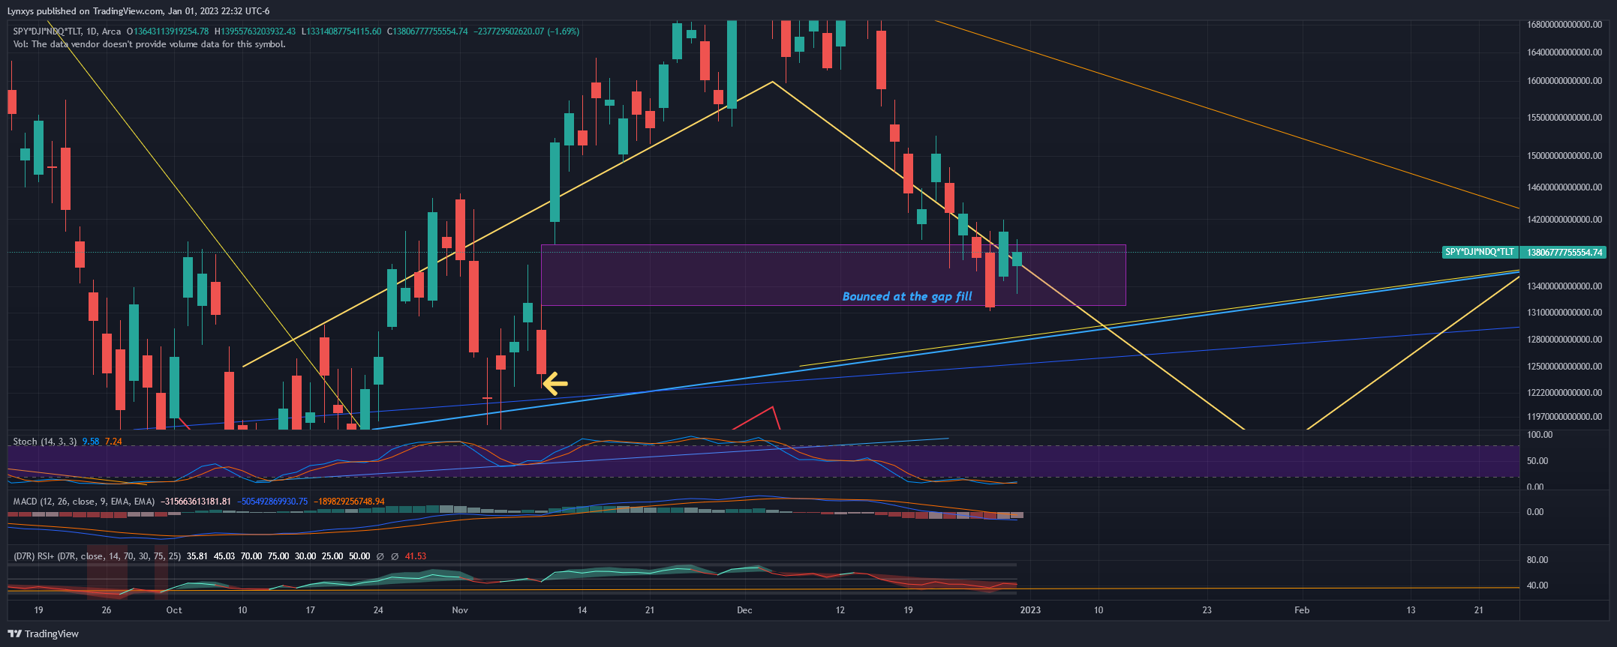Click the RSI red value 41.53

(416, 556)
